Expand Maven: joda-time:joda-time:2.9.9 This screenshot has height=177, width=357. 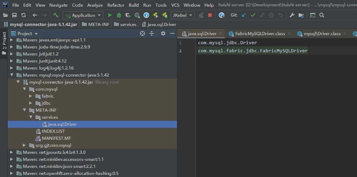click(11, 47)
